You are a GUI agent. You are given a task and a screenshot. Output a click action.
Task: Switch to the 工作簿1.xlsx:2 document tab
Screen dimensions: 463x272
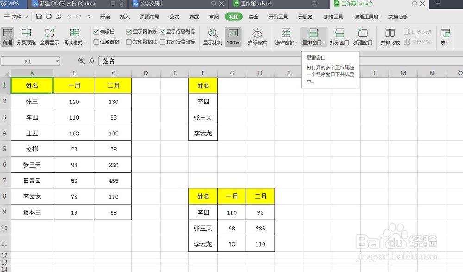pyautogui.click(x=357, y=4)
